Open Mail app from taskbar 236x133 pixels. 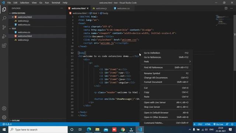(106, 130)
